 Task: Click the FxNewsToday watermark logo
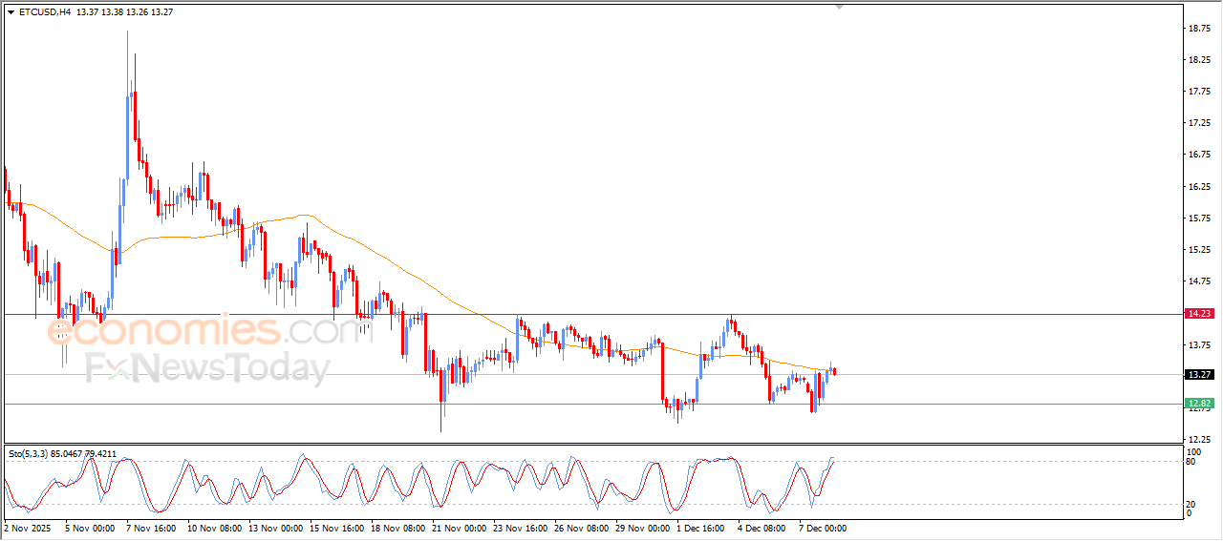point(207,367)
